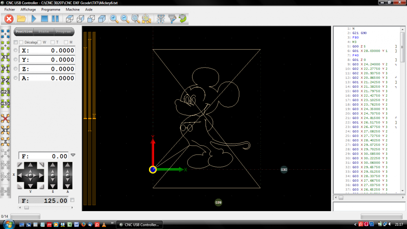Open the Affichage menu

tap(28, 9)
